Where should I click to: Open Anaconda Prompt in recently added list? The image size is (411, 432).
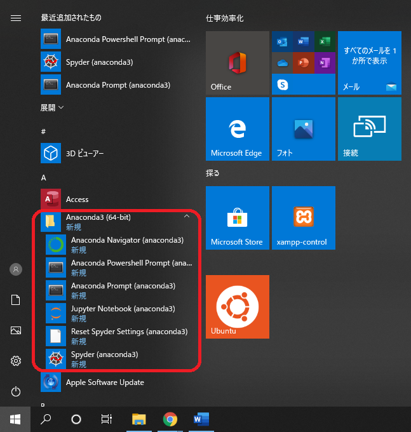click(x=116, y=85)
